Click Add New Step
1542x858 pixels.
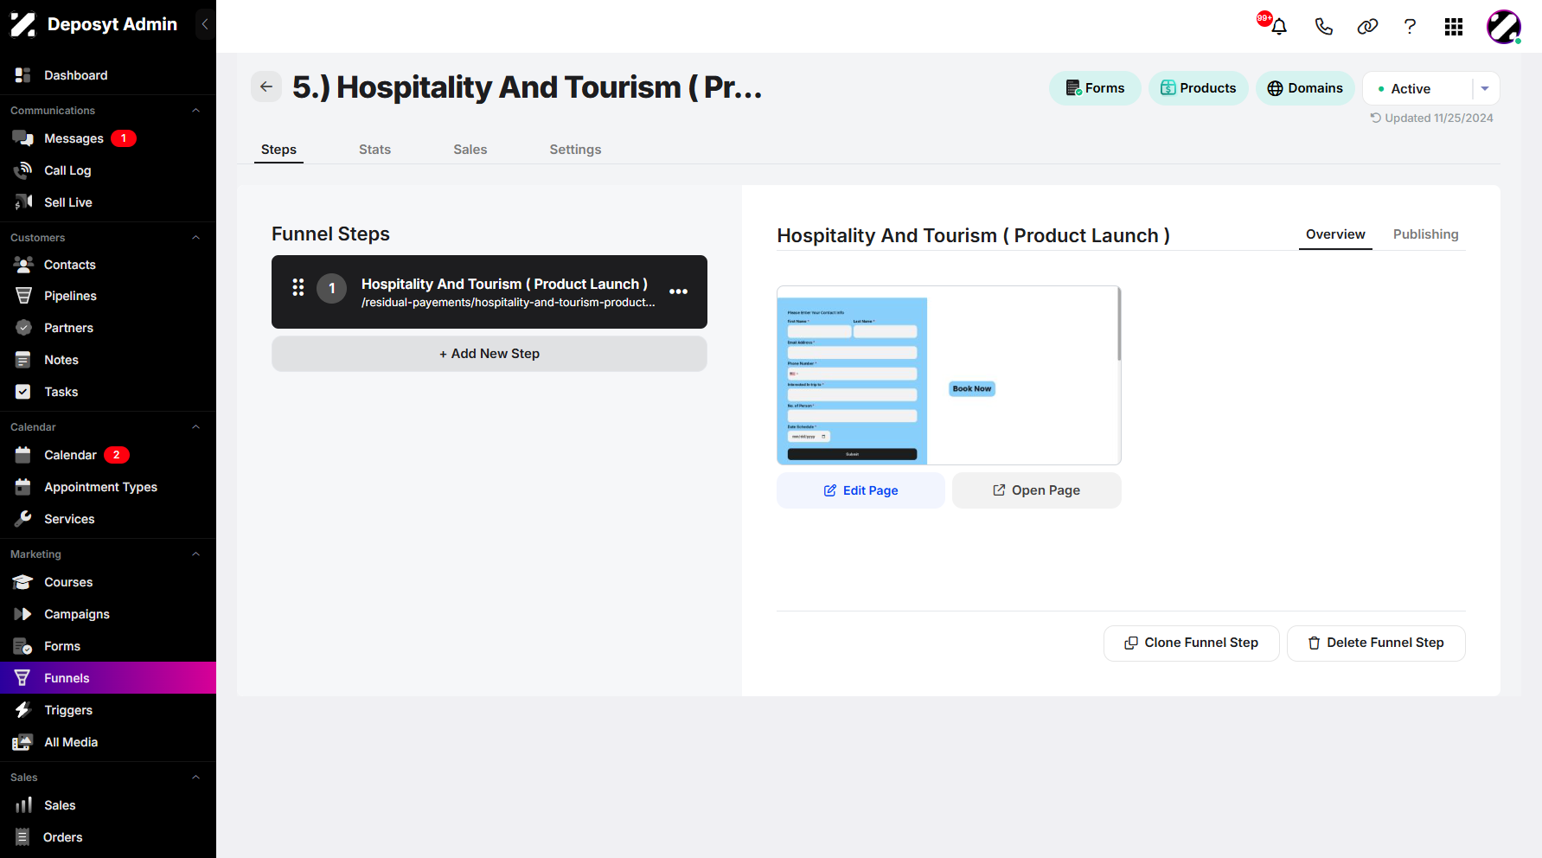[x=489, y=354]
